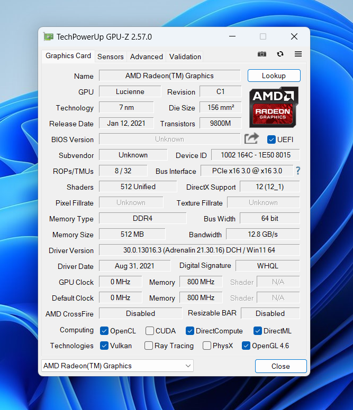Click the Transistors field showing 9800M
This screenshot has width=353, height=410.
[x=221, y=123]
